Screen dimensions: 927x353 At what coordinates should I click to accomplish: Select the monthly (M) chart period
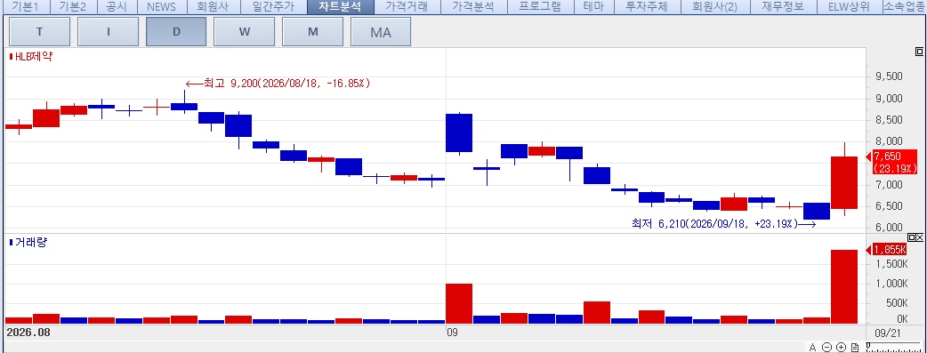click(313, 32)
